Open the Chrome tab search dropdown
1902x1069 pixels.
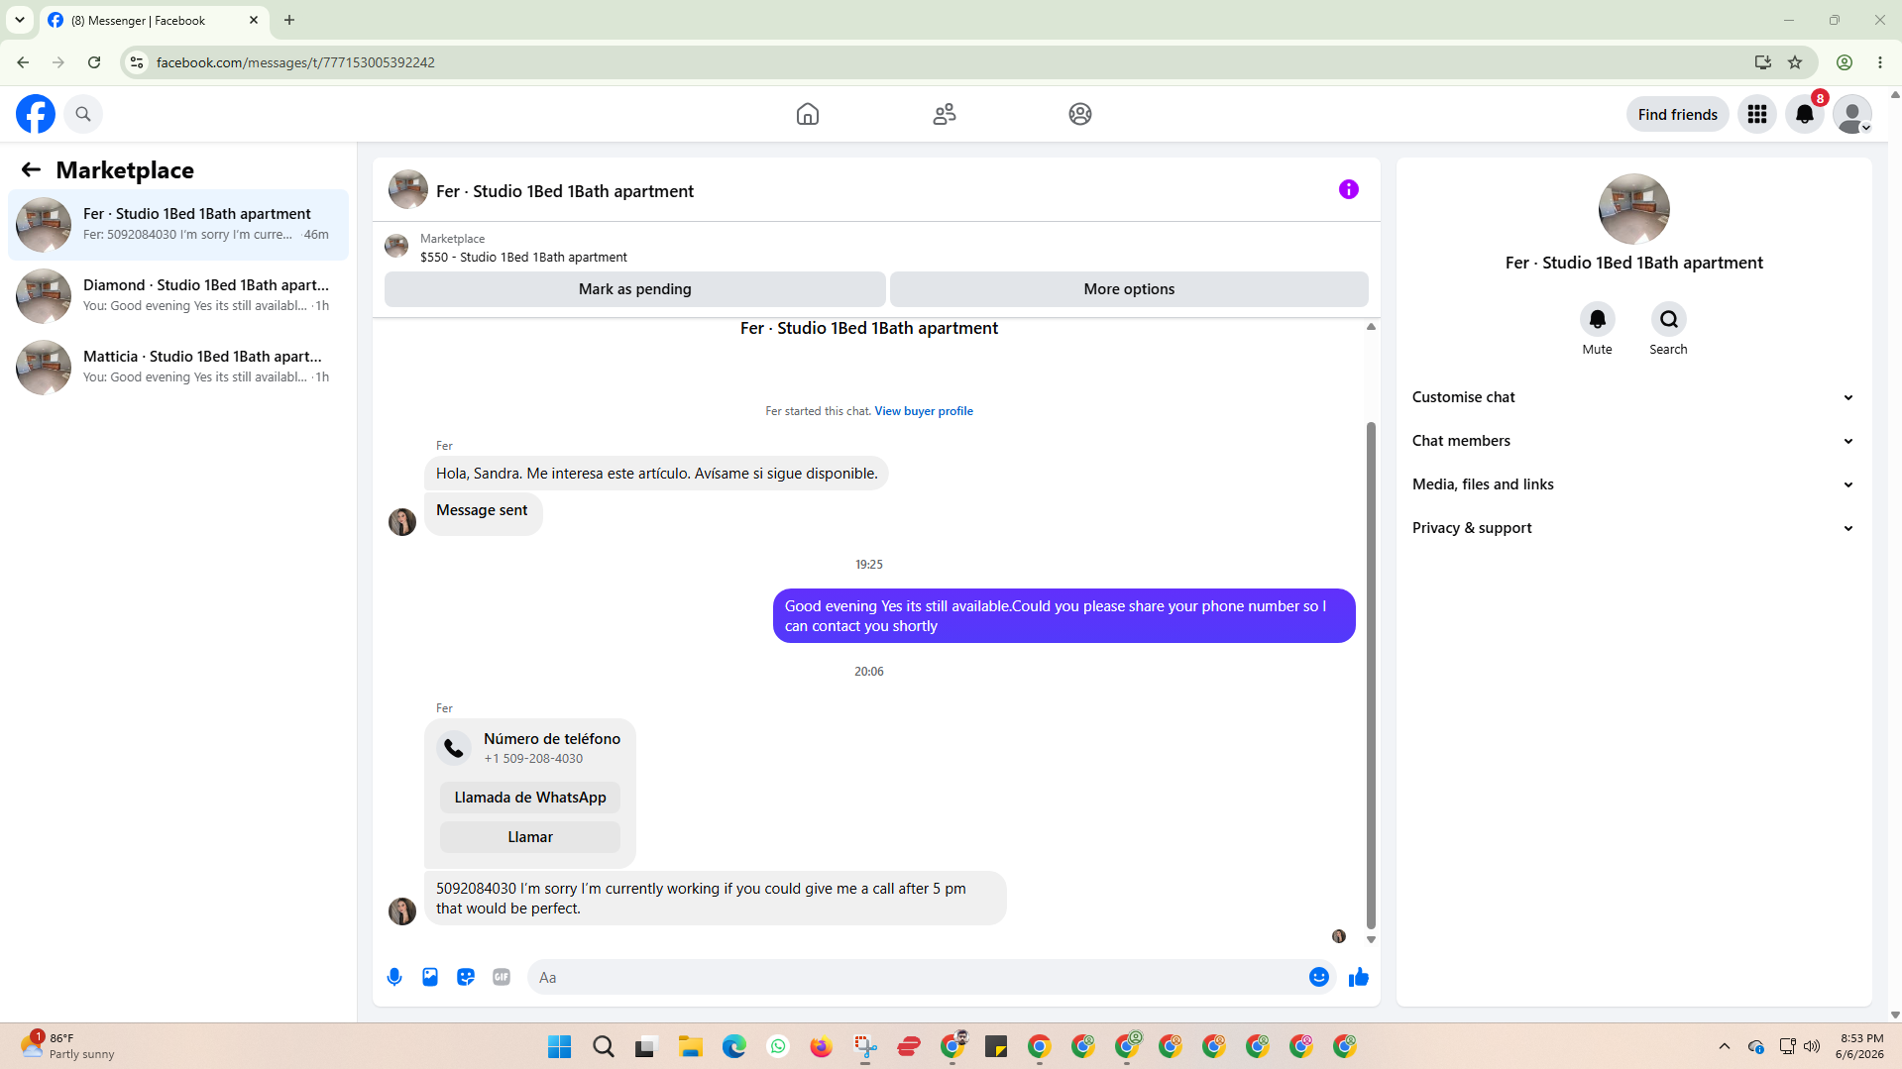20,20
